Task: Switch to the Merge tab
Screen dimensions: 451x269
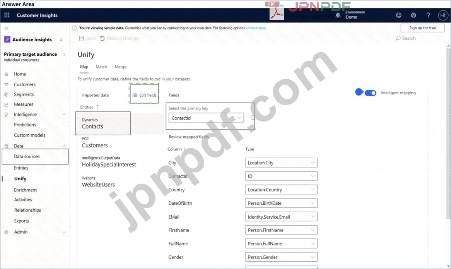Action: coord(120,67)
